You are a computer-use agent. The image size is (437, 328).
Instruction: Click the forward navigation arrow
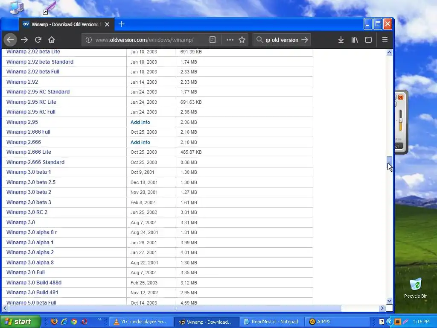click(24, 40)
